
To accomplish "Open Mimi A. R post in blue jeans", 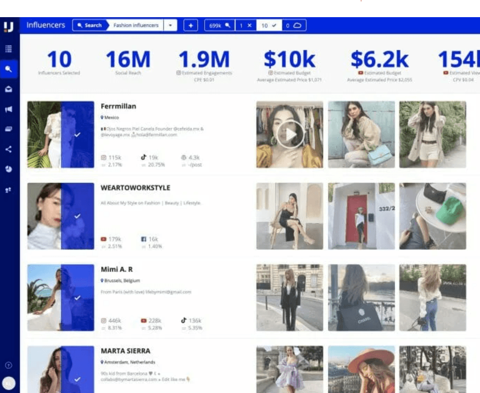I will pyautogui.click(x=433, y=298).
